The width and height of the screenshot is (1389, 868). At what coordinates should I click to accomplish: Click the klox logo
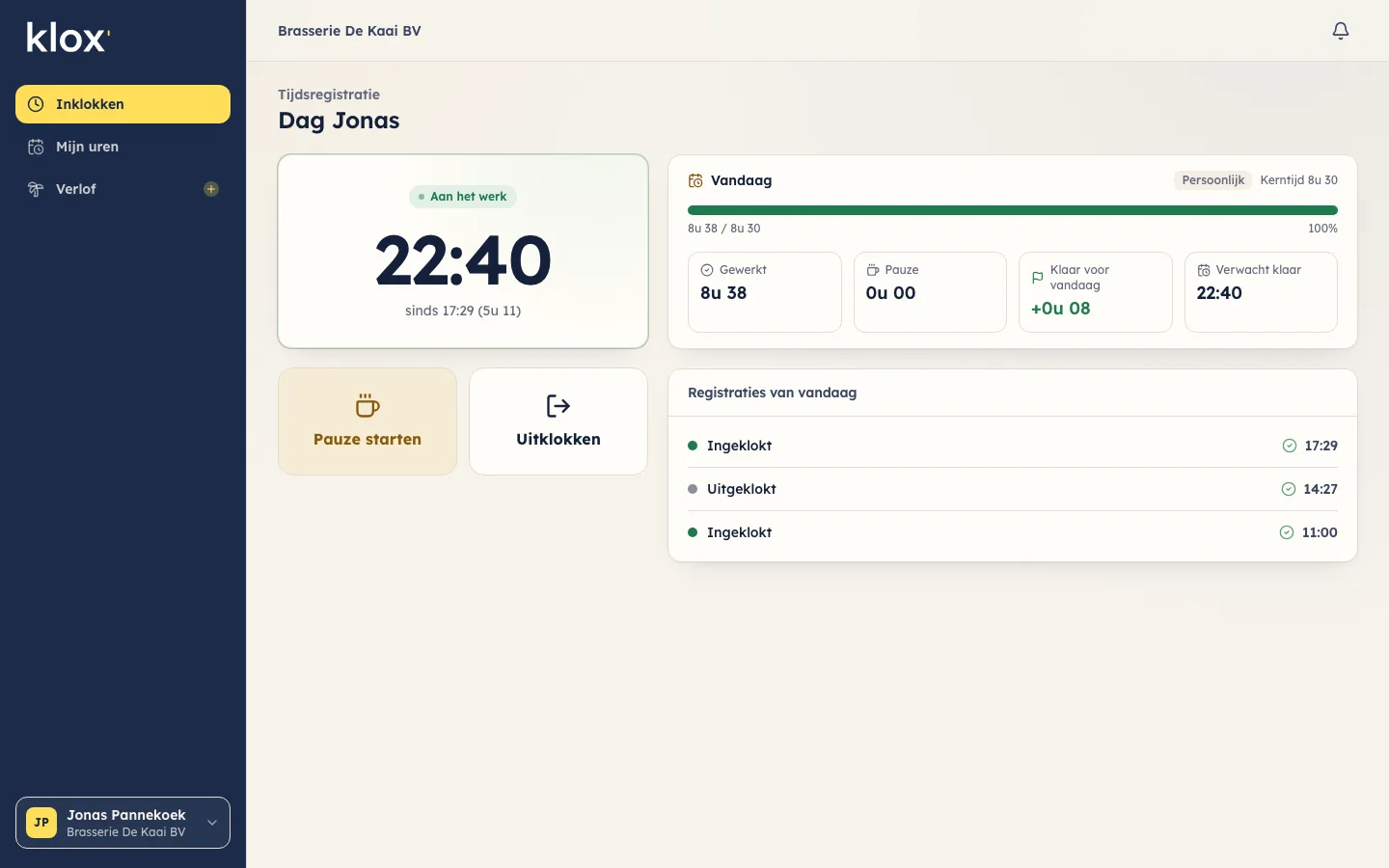pos(68,38)
